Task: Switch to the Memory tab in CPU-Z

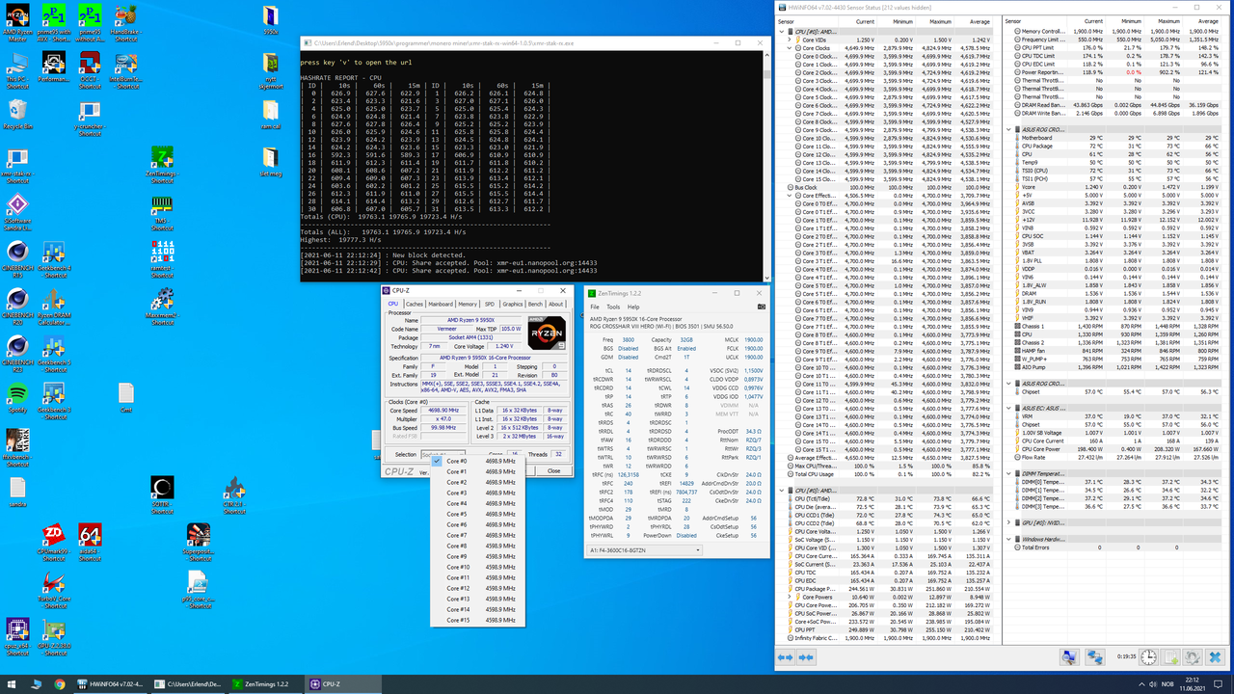Action: point(469,304)
